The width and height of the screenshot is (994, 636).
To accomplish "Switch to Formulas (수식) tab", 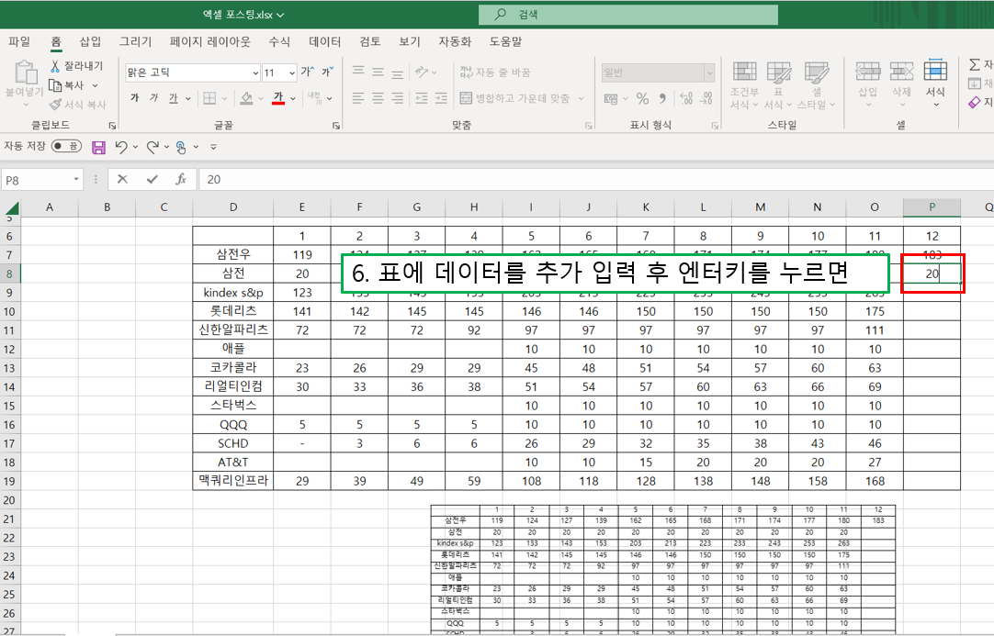I will [x=279, y=42].
